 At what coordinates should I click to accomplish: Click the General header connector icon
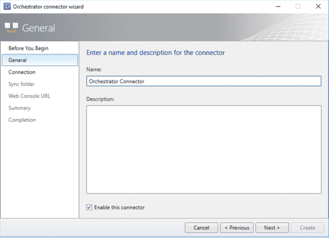[x=12, y=28]
